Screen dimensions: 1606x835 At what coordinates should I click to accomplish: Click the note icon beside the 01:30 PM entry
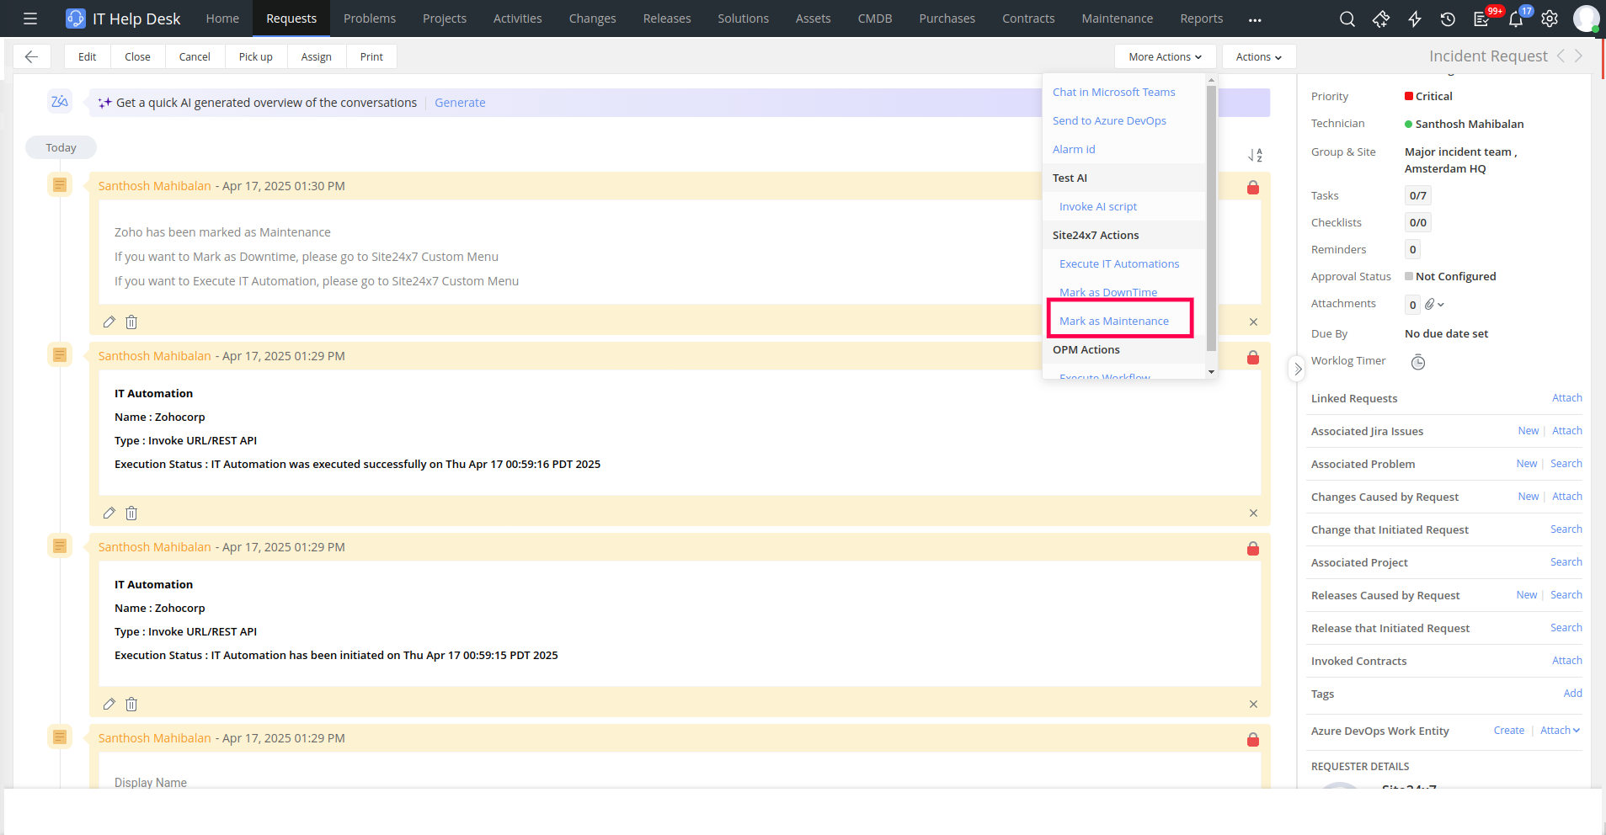coord(60,184)
